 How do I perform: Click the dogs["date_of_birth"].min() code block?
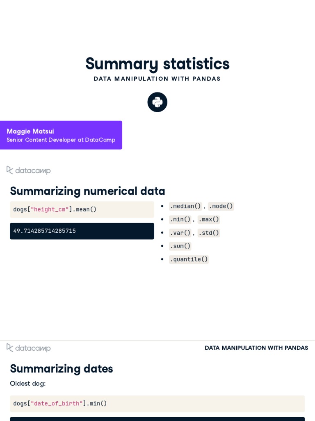[157, 403]
